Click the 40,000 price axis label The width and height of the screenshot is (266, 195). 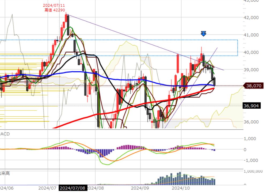coord(251,52)
